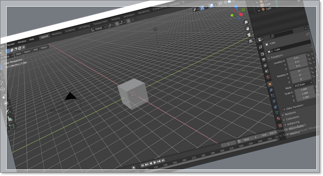This screenshot has height=176, width=323.
Task: Switch to the Sculpting workspace tab
Action: pos(70,30)
